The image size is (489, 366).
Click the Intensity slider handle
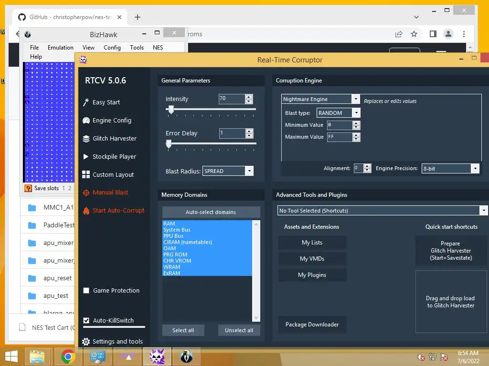(171, 109)
